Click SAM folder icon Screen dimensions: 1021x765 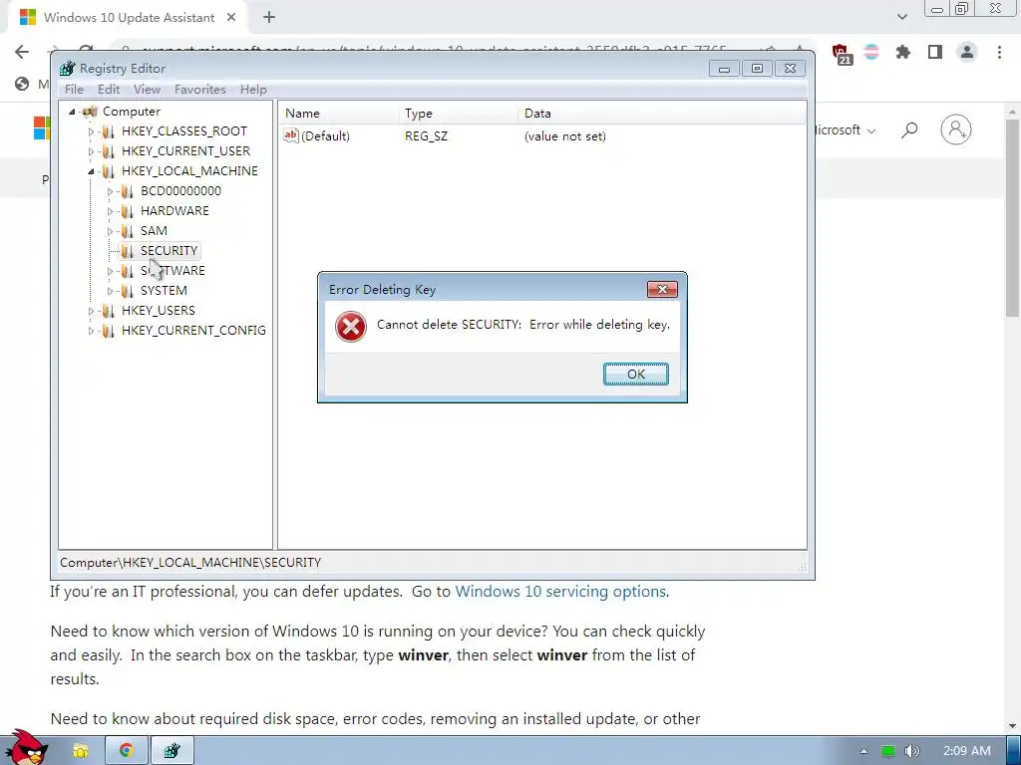point(127,231)
